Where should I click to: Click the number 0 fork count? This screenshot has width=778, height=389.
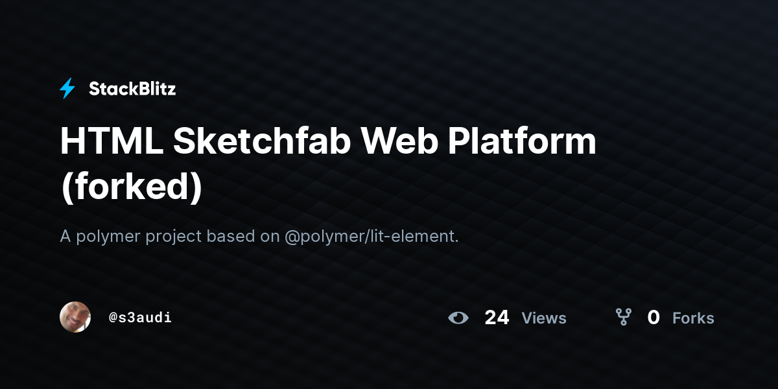tap(654, 318)
